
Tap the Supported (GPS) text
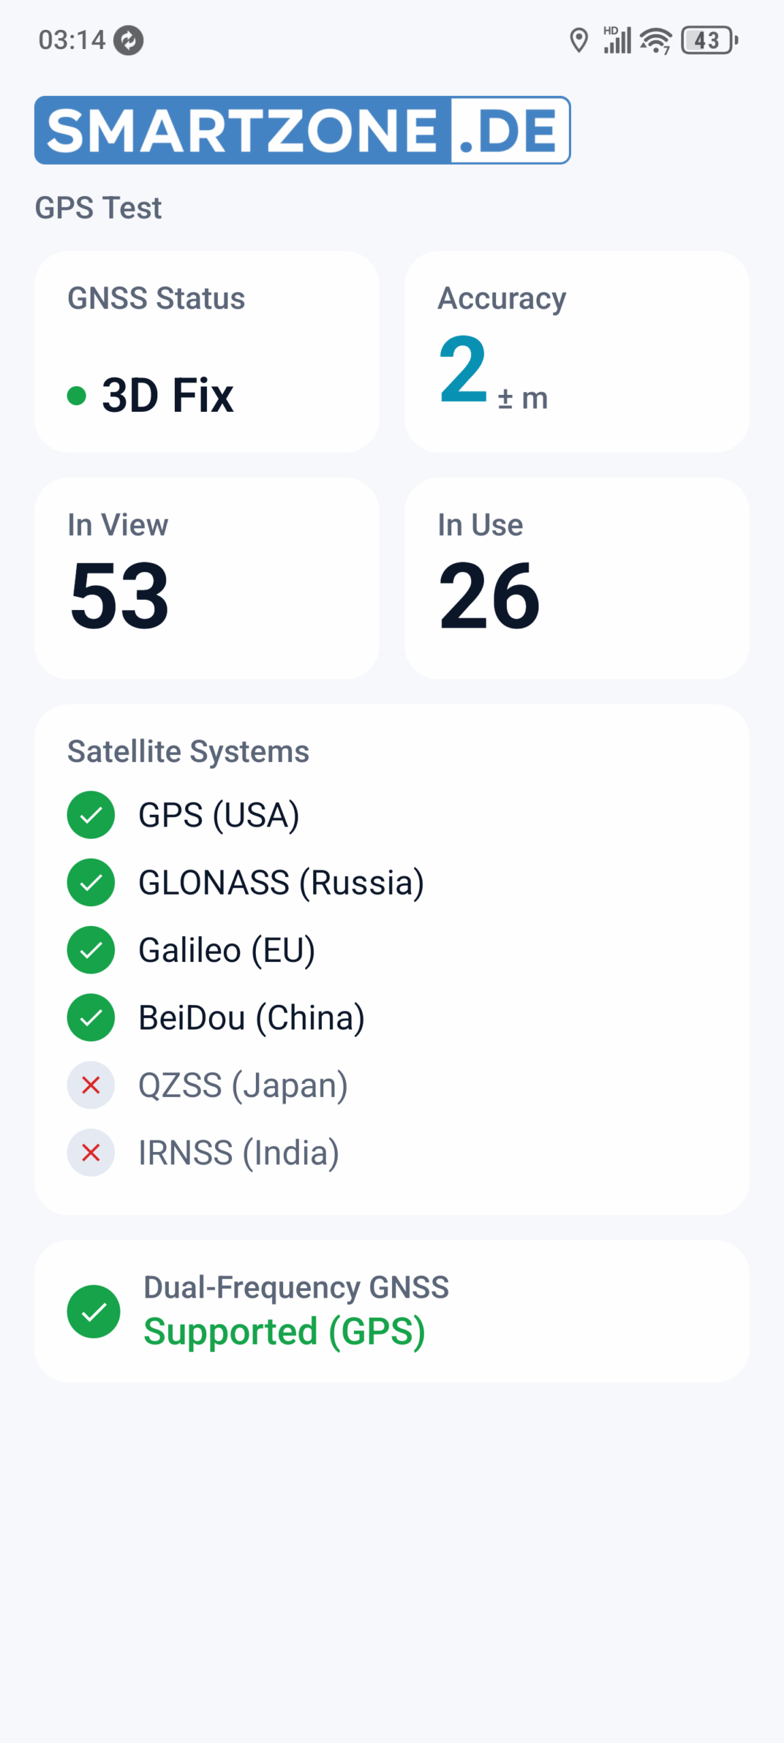click(284, 1332)
